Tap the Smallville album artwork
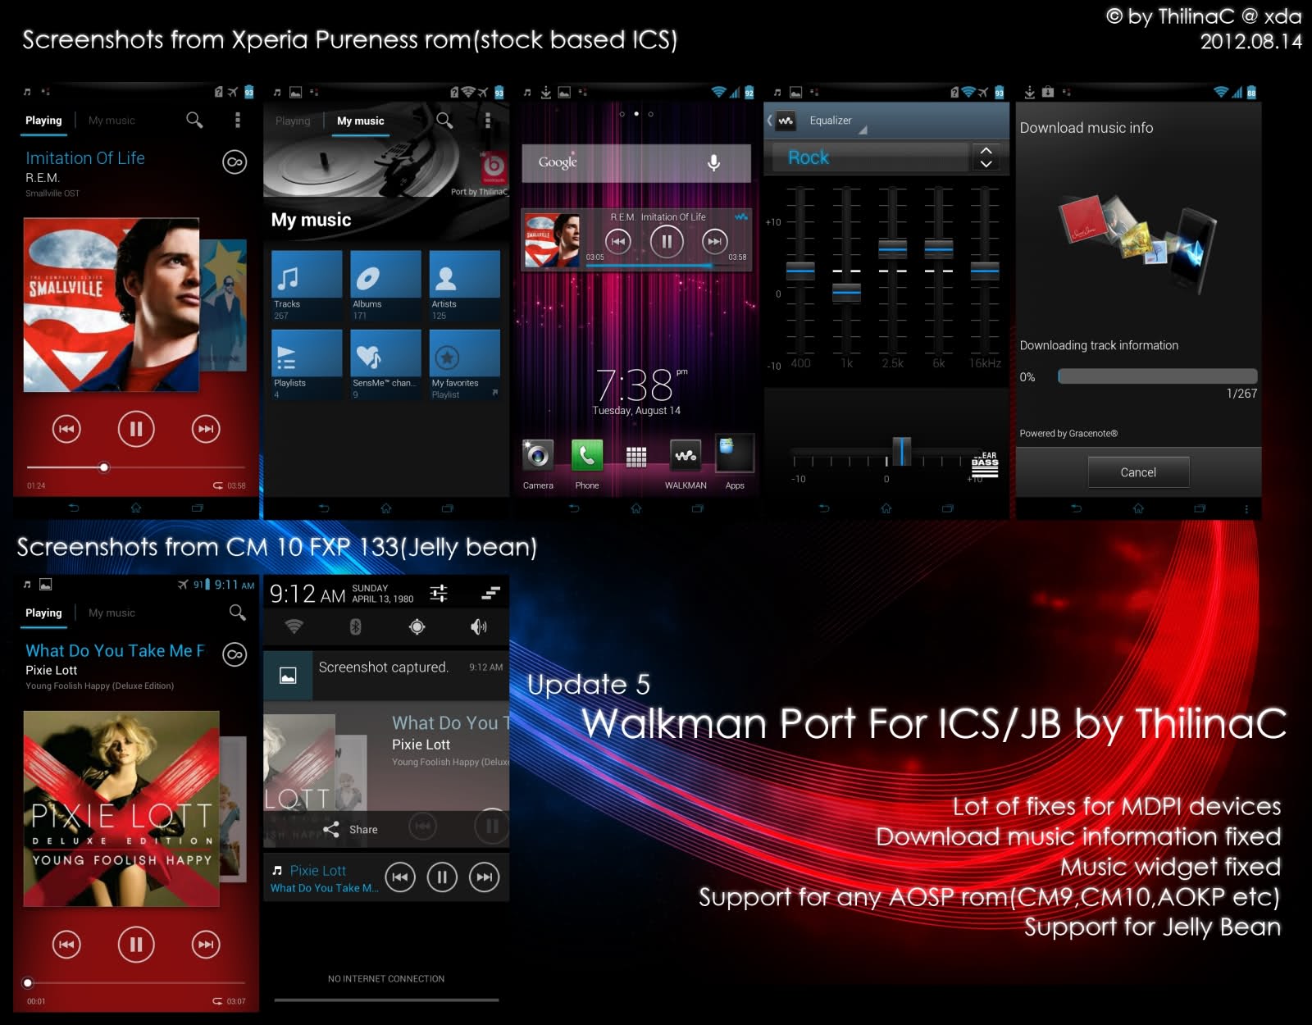The width and height of the screenshot is (1312, 1025). (x=111, y=304)
